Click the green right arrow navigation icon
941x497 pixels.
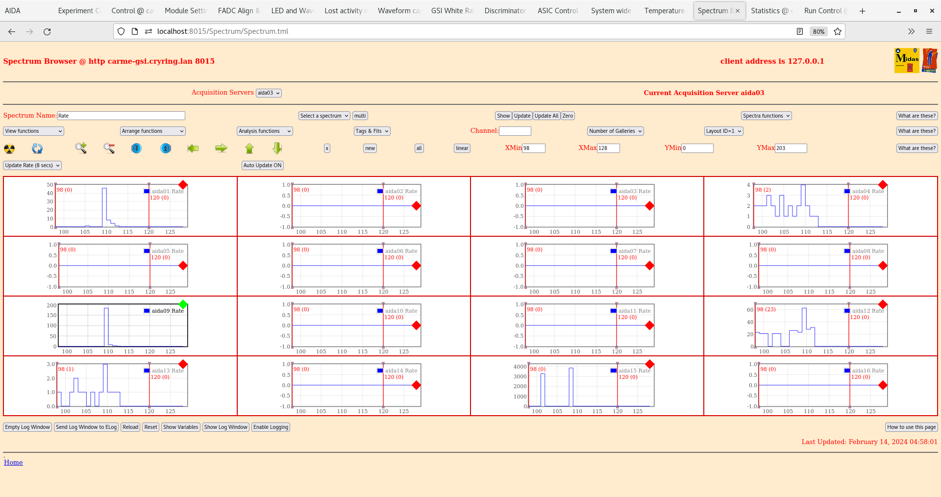(x=221, y=148)
